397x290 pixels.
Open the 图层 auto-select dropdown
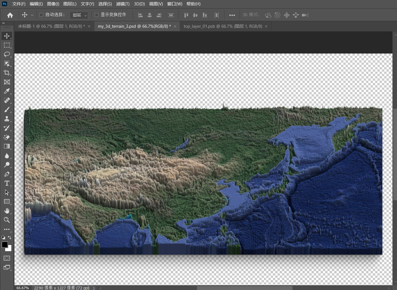pyautogui.click(x=79, y=15)
